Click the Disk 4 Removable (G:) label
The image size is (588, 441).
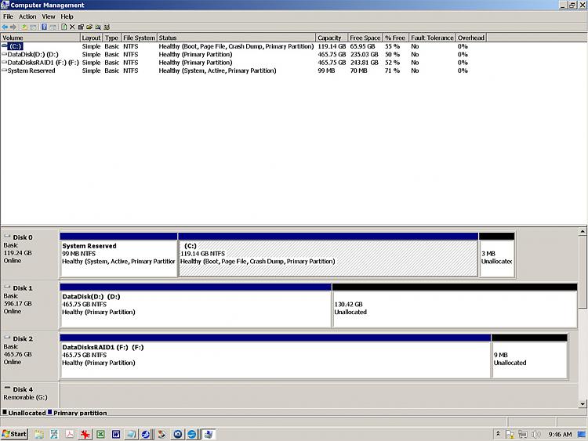pyautogui.click(x=30, y=394)
